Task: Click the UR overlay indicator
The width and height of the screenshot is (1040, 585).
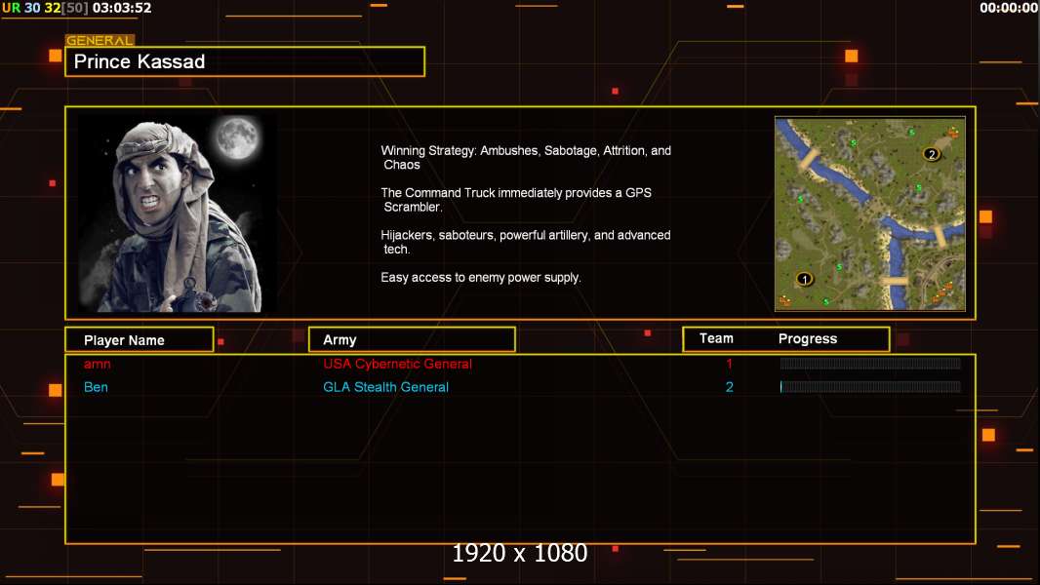Action: tap(12, 8)
